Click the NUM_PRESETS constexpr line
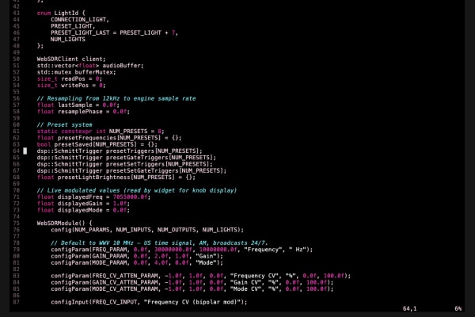The height and width of the screenshot is (317, 475). click(x=101, y=132)
